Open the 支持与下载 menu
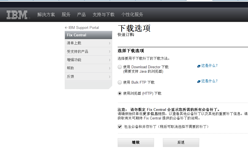 [104, 15]
